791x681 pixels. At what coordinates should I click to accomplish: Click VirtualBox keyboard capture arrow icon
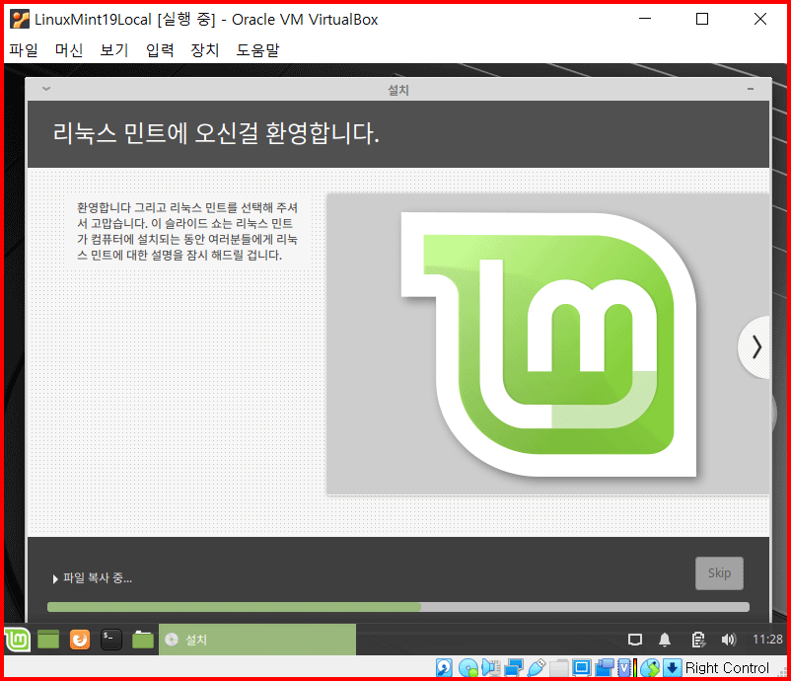pos(672,668)
